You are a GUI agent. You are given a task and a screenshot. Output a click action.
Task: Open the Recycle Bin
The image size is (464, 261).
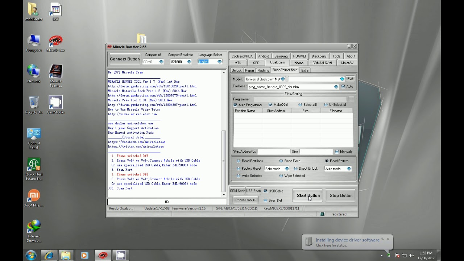pyautogui.click(x=34, y=105)
